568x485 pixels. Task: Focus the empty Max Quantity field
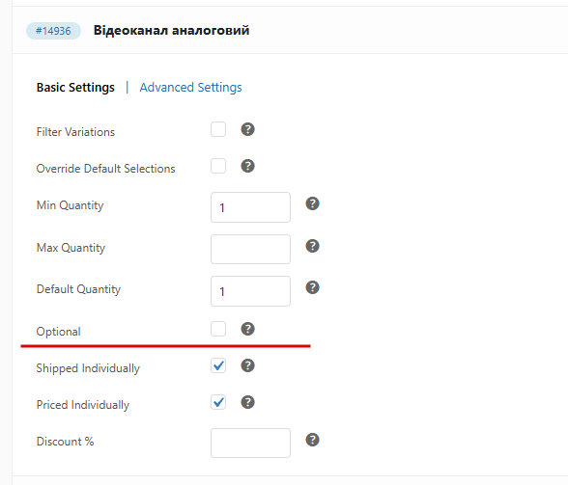pos(251,249)
